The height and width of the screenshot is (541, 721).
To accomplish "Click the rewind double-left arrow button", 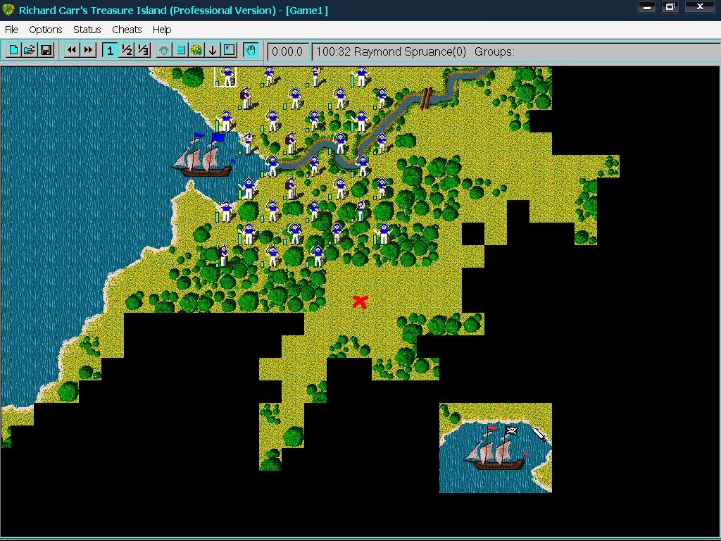I will (x=71, y=50).
